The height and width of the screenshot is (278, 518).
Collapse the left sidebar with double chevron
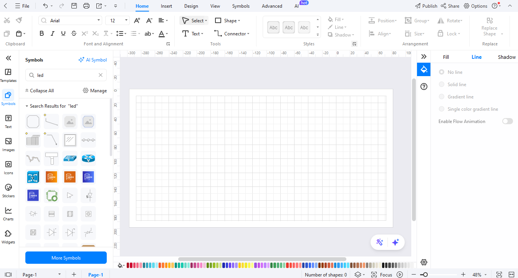point(8,58)
